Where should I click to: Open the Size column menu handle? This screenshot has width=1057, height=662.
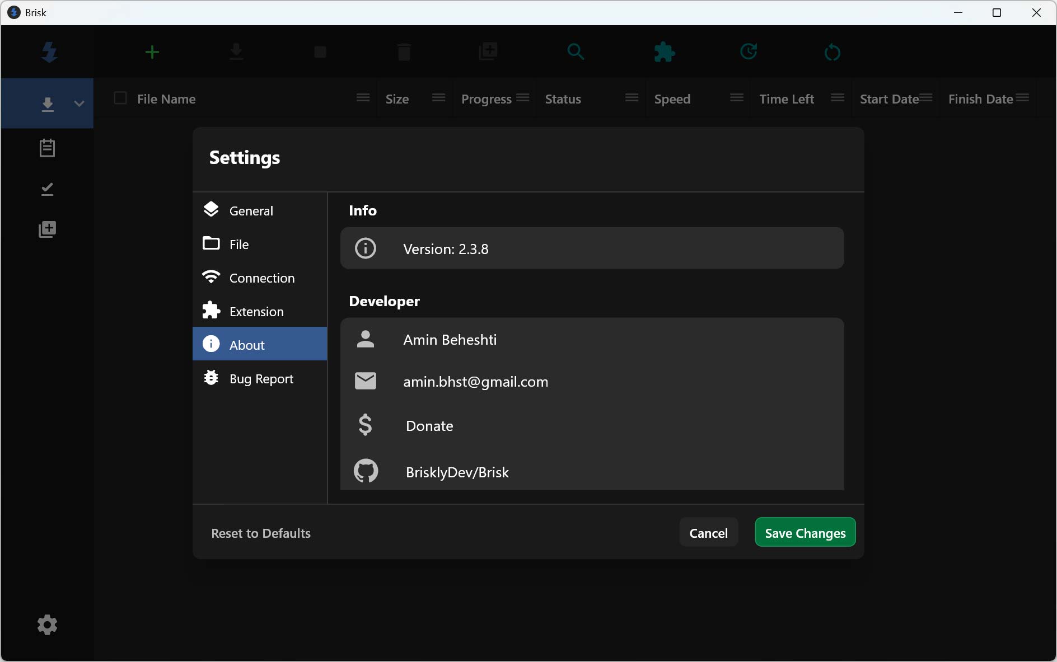438,98
